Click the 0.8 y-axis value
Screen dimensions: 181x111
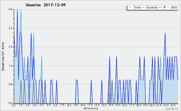pos(10,85)
